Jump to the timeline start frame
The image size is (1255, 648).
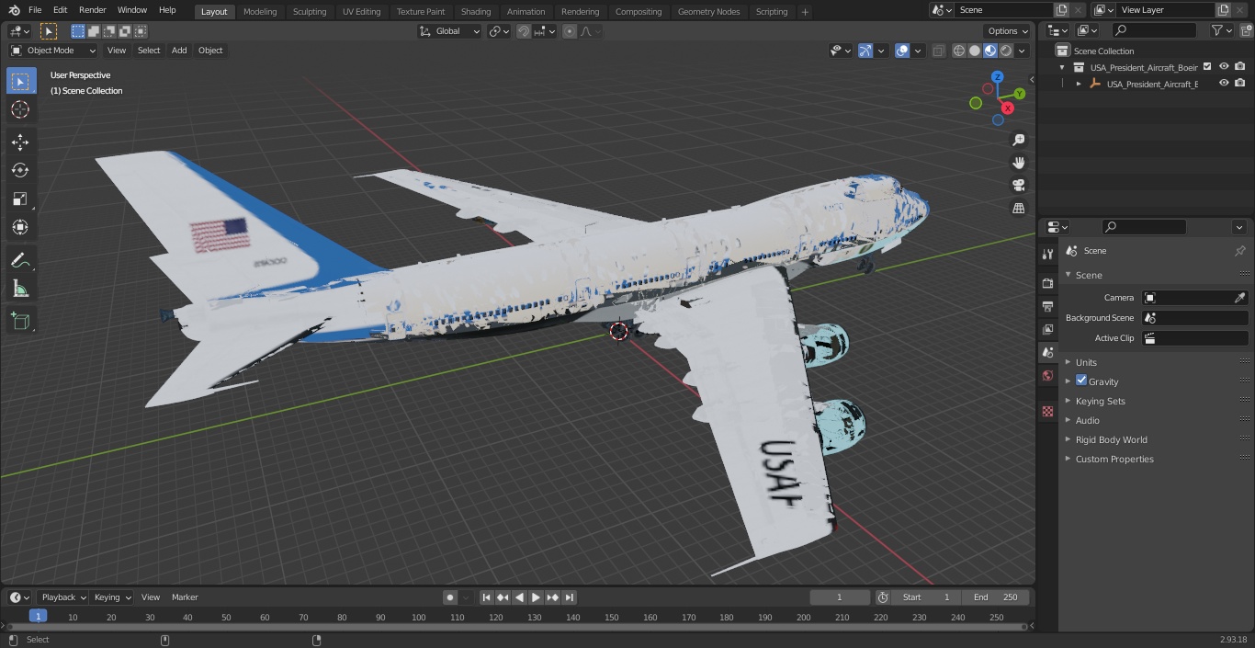click(487, 597)
